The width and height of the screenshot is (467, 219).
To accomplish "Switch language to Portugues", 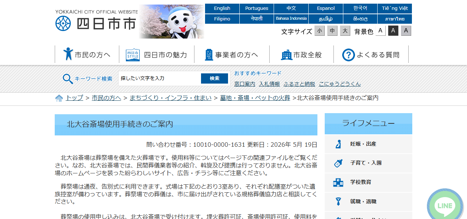I will click(257, 8).
